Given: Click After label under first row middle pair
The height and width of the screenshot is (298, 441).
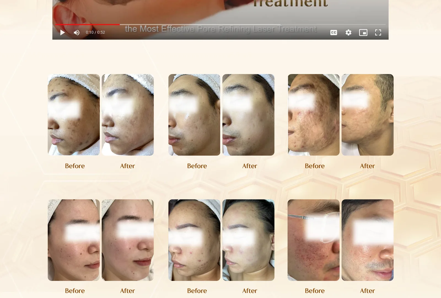Looking at the screenshot, I should 250,166.
